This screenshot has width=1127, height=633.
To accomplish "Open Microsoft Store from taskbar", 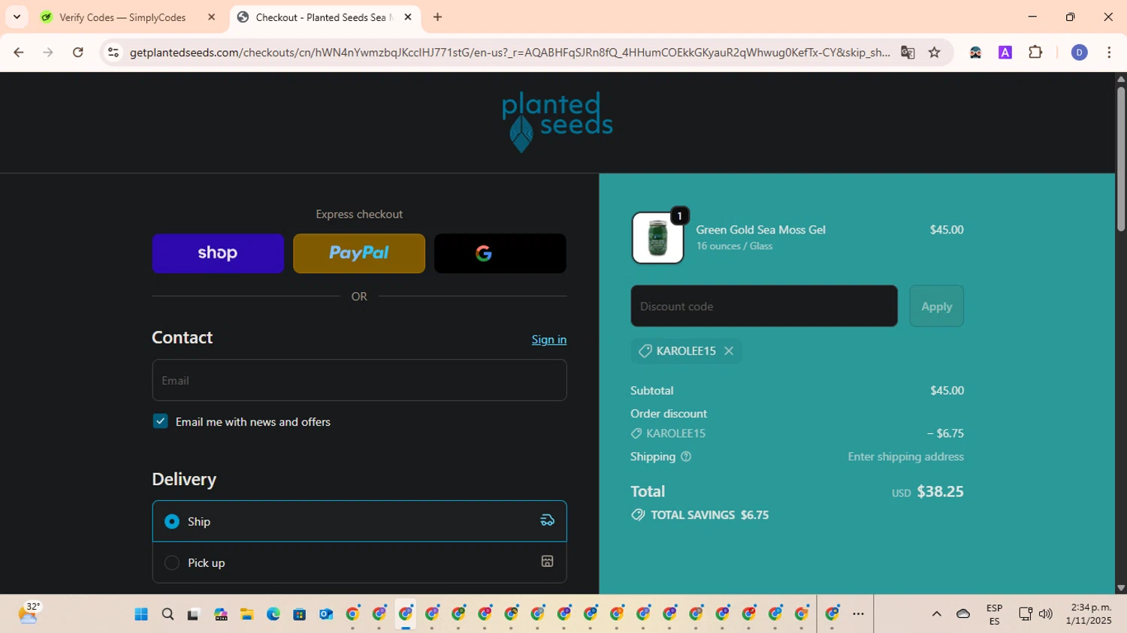I will [300, 614].
